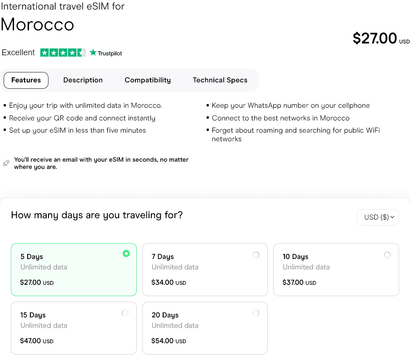This screenshot has height=355, width=410.
Task: Choose the 7 Days $34.00 plan card
Action: click(205, 270)
